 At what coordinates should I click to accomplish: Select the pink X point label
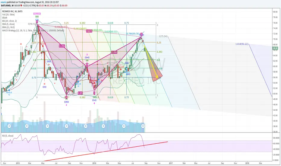click(x=37, y=22)
